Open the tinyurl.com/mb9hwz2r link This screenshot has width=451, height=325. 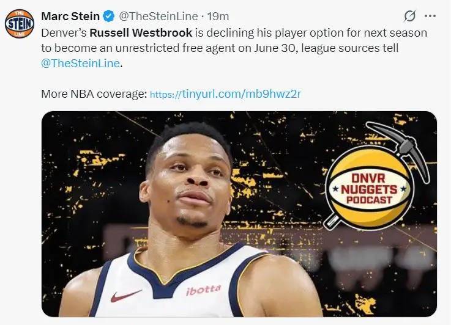coord(225,94)
